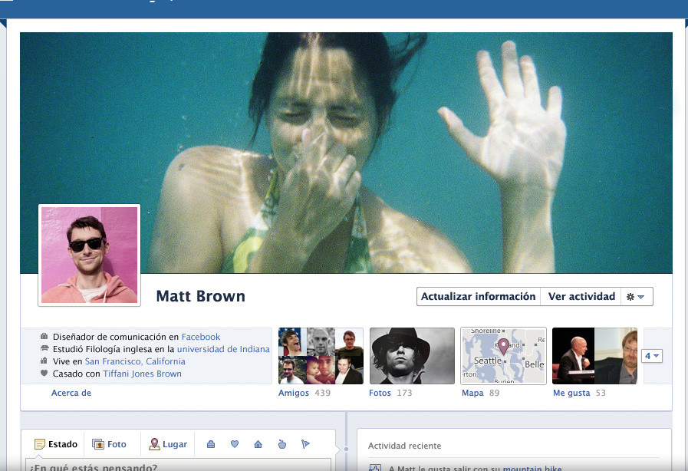Open the mountain bike link
The image size is (688, 471).
point(532,468)
